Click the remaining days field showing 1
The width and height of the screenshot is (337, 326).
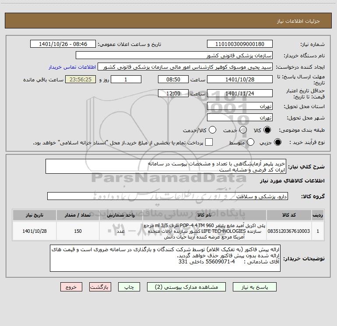click(126, 79)
